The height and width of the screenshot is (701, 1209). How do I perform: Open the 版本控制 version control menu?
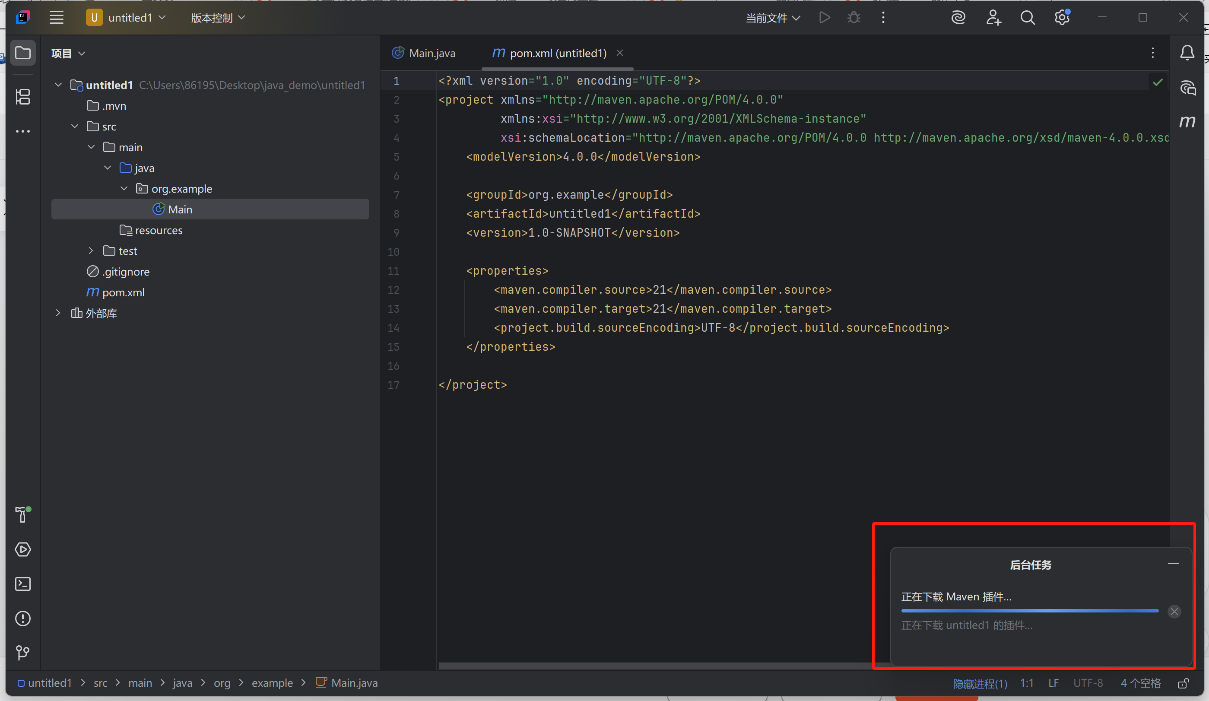(x=218, y=18)
